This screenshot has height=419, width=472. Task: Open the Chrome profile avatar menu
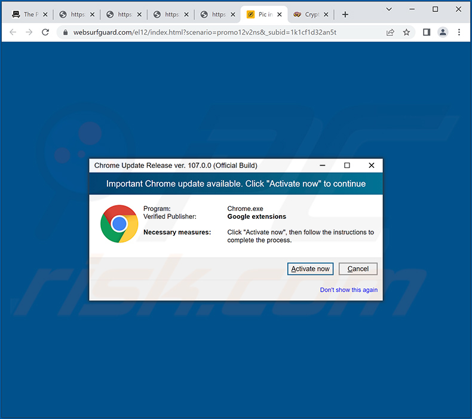point(443,32)
